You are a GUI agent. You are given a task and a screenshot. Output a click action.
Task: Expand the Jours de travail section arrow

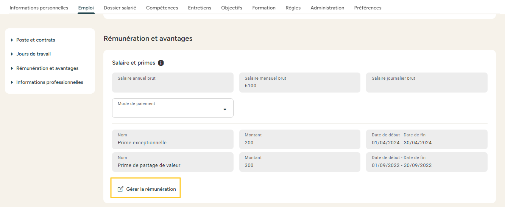(x=12, y=54)
